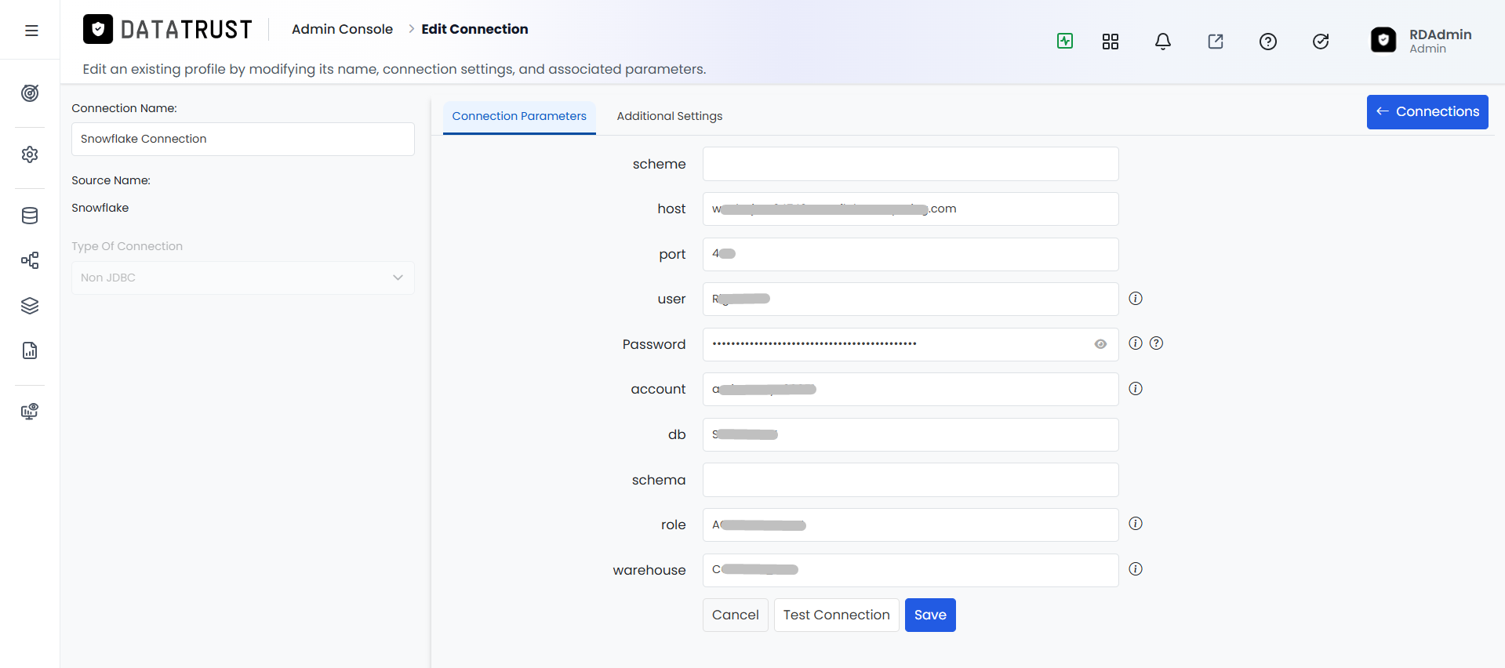1505x668 pixels.
Task: Open the workflow nodes sidebar icon
Action: pyautogui.click(x=30, y=260)
